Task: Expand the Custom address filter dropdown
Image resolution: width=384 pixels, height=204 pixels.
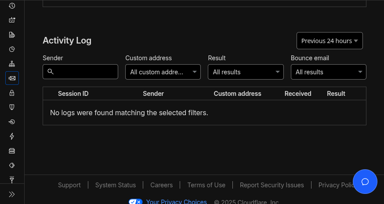Action: [163, 72]
